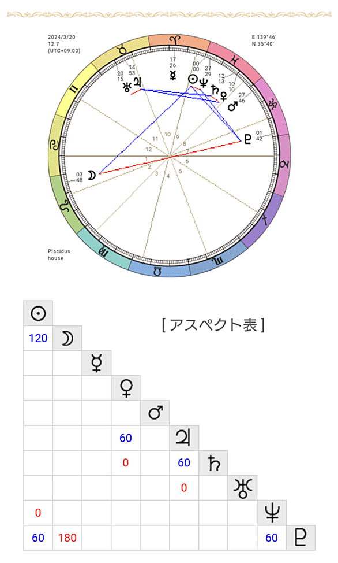Select the Mercury symbol in the aspect table
The height and width of the screenshot is (563, 338).
tap(96, 364)
